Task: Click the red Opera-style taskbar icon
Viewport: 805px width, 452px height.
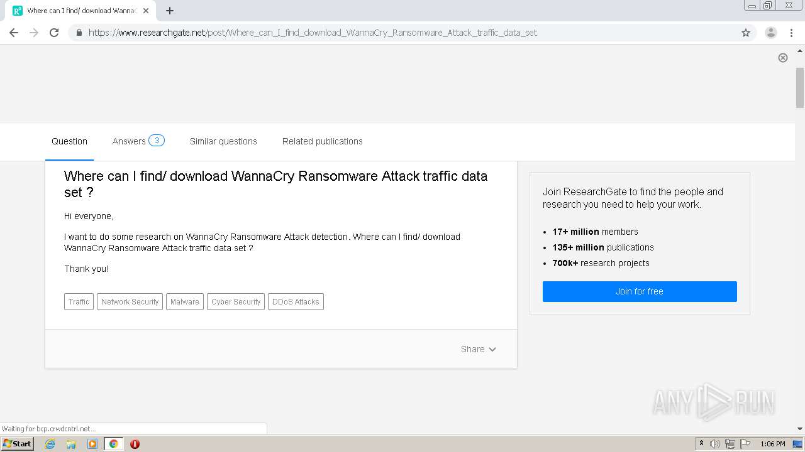Action: pyautogui.click(x=135, y=444)
